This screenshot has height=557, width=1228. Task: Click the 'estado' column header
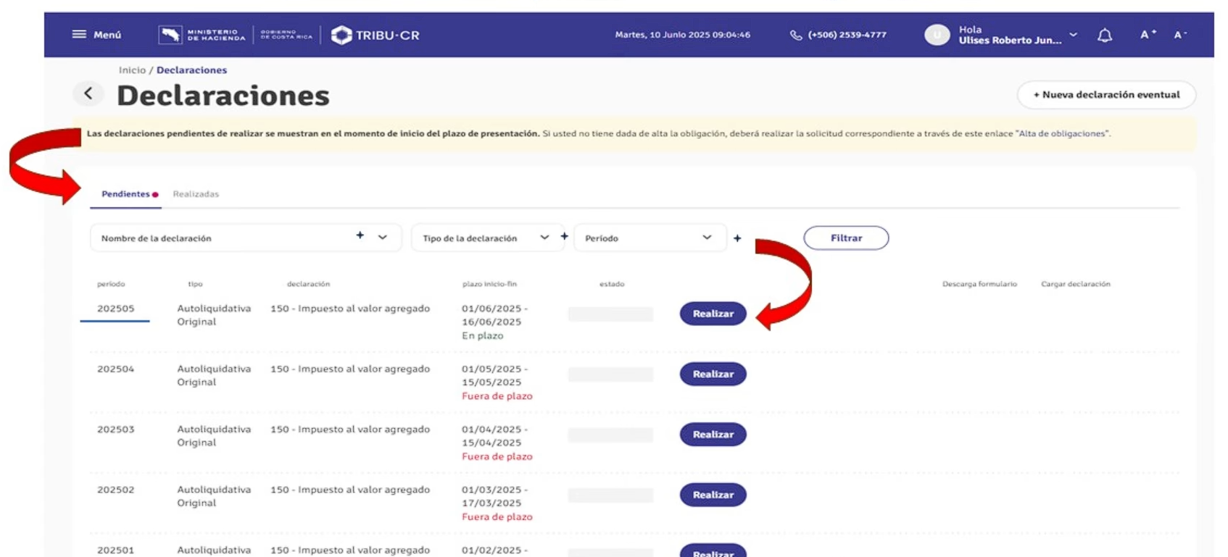(612, 284)
